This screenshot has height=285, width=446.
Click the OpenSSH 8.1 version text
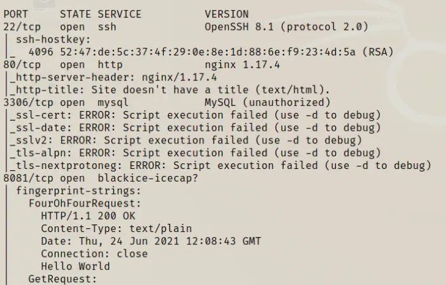click(x=286, y=27)
